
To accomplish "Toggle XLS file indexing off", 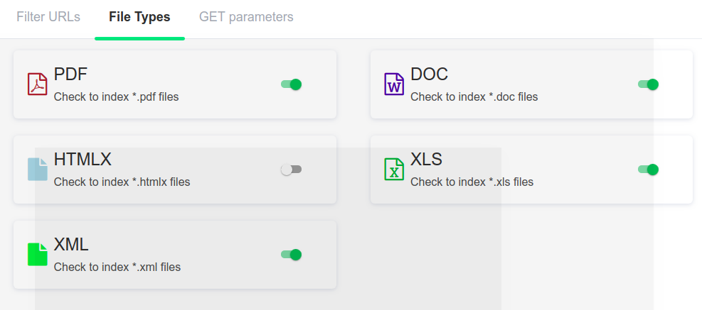I will point(648,170).
